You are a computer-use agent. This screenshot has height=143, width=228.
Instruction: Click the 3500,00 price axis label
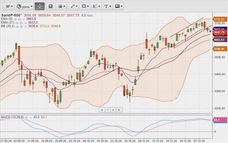(x=220, y=57)
